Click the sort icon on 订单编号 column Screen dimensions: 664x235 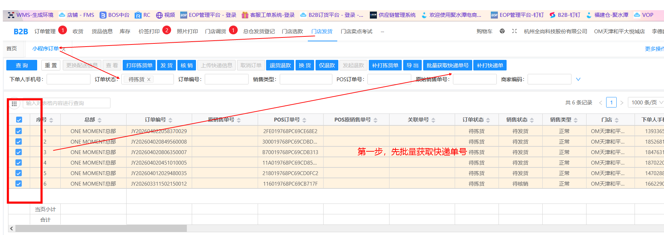[x=170, y=120]
